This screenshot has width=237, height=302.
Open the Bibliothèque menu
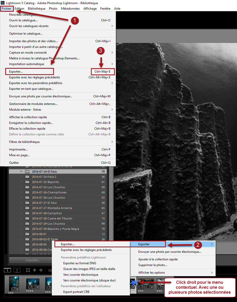tap(37, 9)
